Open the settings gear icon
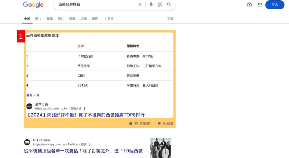This screenshot has width=289, height=158. 249,5
